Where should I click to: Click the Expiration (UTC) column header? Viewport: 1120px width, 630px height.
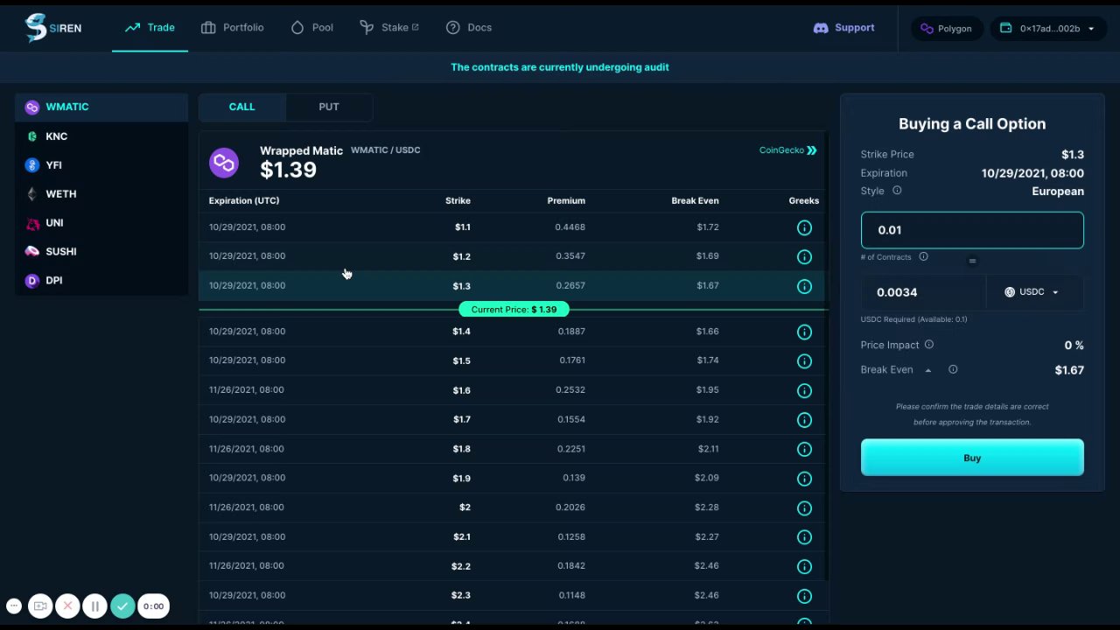pyautogui.click(x=244, y=201)
